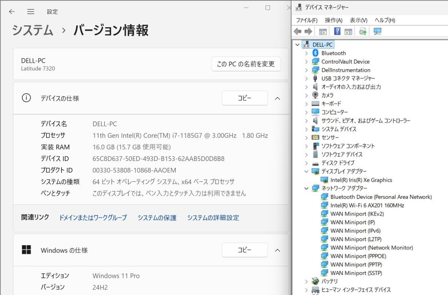The height and width of the screenshot is (295, 448).
Task: Select the カメラ webcam icon
Action: [x=316, y=95]
